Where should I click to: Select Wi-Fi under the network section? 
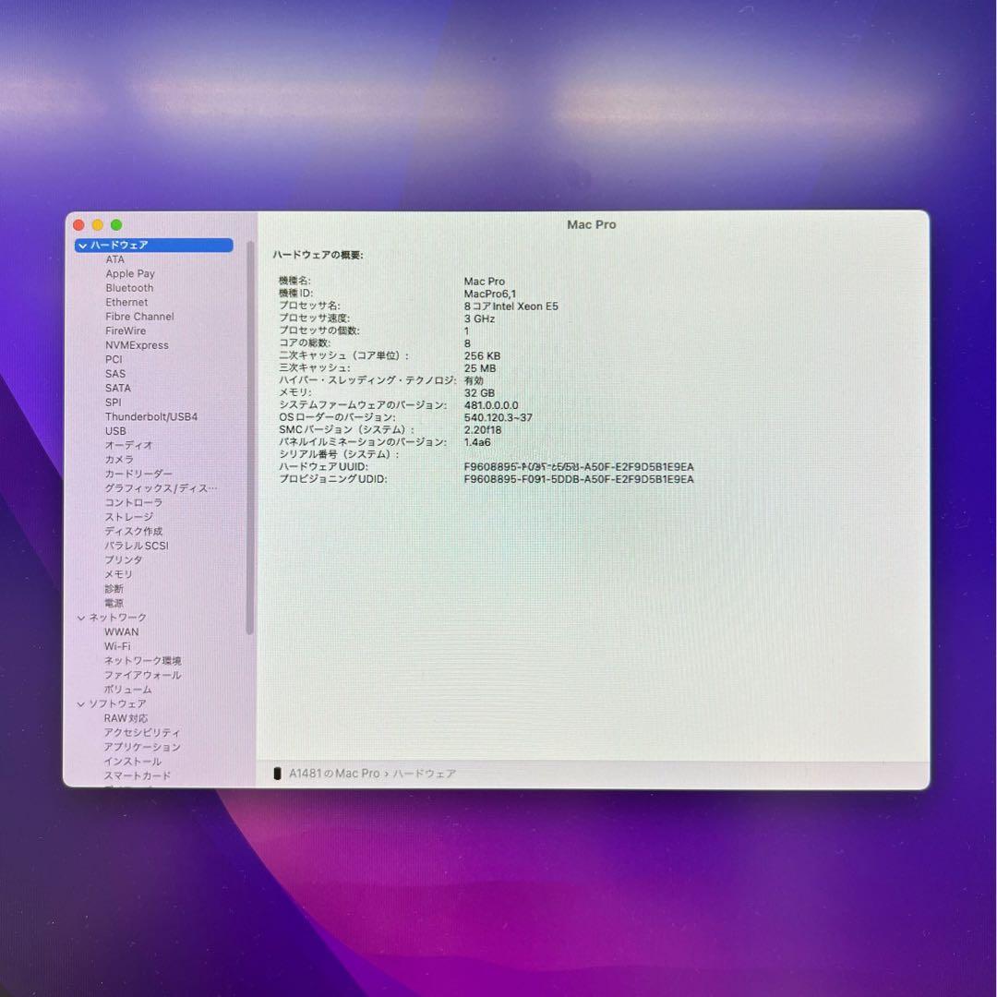click(x=115, y=645)
